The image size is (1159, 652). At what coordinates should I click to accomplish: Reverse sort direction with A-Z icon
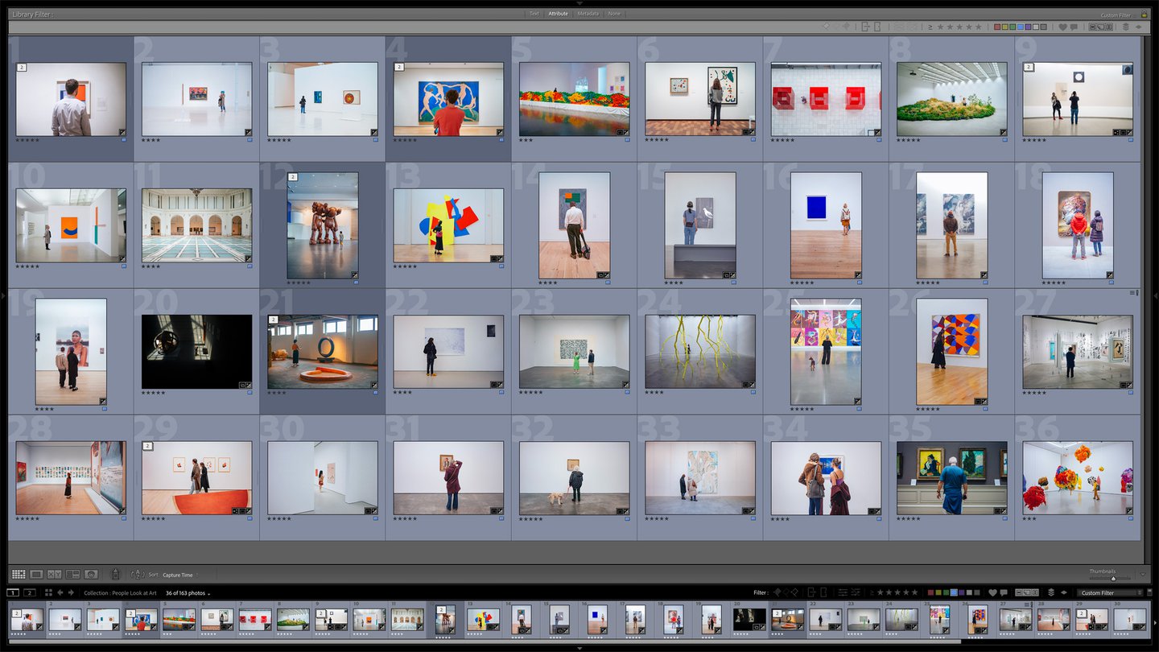point(137,575)
